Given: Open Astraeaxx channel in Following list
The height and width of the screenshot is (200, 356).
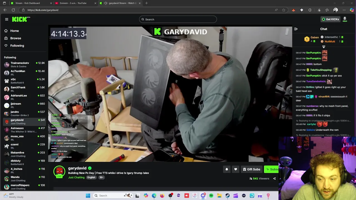Looking at the screenshot, I should [x=24, y=130].
